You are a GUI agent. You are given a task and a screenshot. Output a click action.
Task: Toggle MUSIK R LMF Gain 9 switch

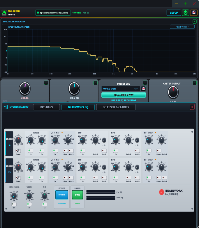pyautogui.click(x=96, y=177)
